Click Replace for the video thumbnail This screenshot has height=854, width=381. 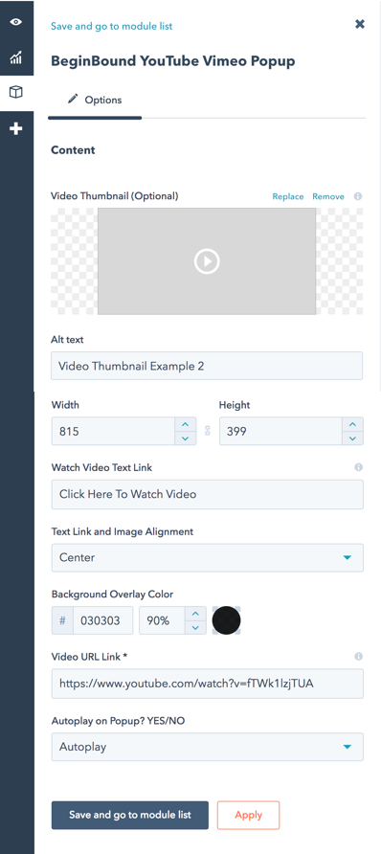point(288,196)
